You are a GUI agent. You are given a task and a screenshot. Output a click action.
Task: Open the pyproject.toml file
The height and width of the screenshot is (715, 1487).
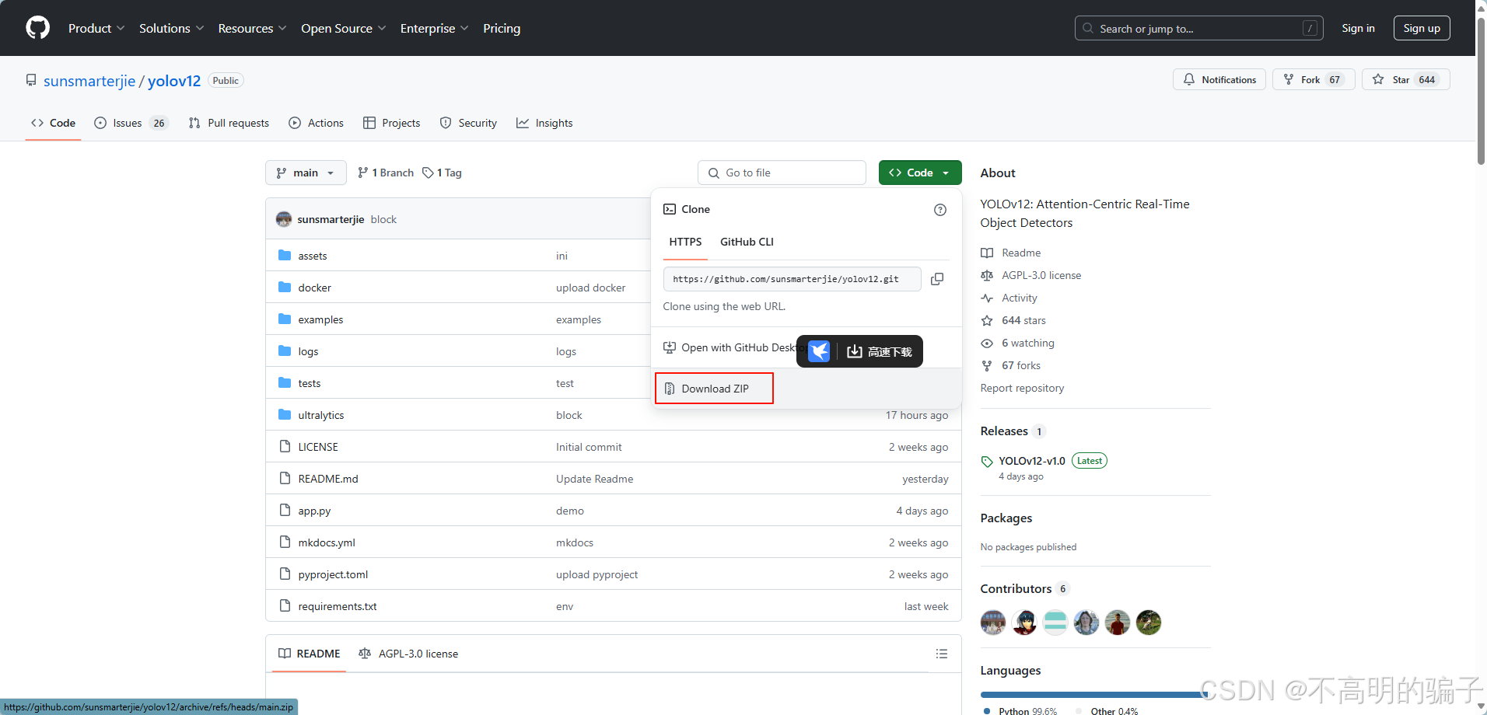pyautogui.click(x=333, y=574)
